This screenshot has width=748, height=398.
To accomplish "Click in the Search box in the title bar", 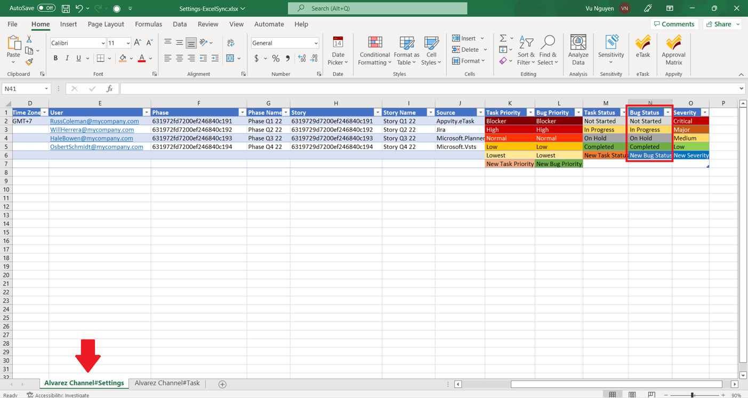I will (x=377, y=9).
